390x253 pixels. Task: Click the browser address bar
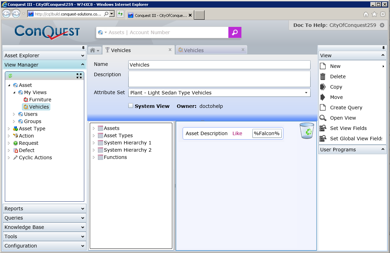[x=68, y=14]
